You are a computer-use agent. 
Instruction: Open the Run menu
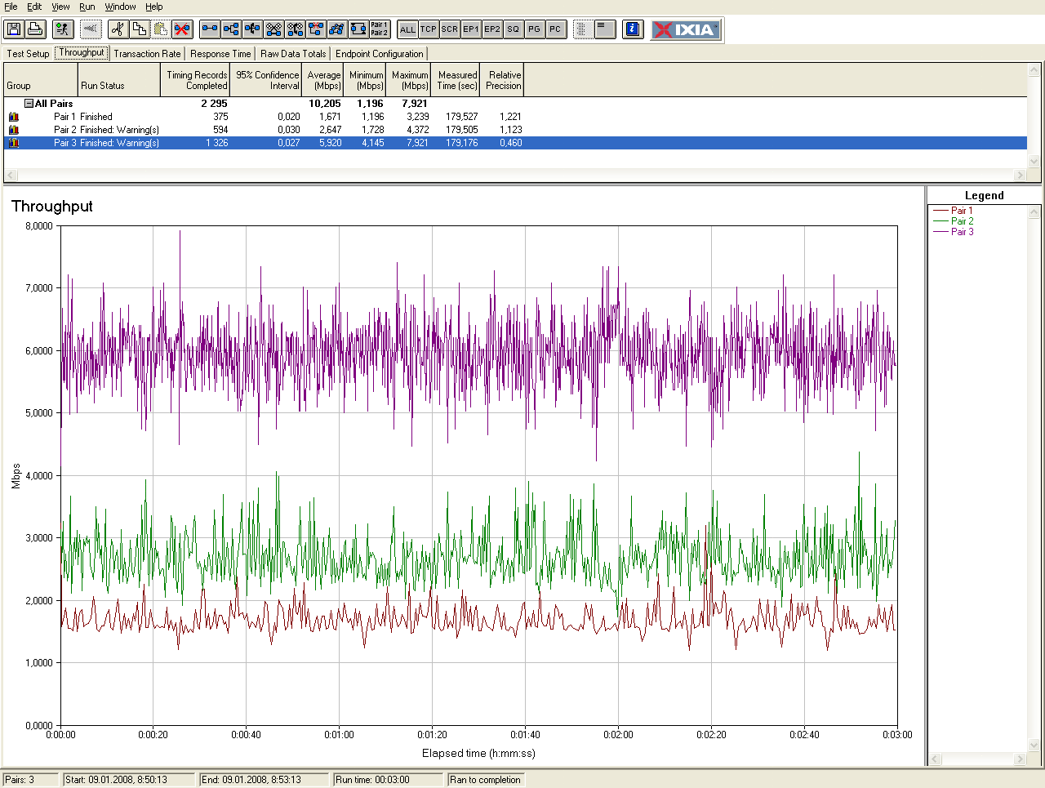[87, 7]
